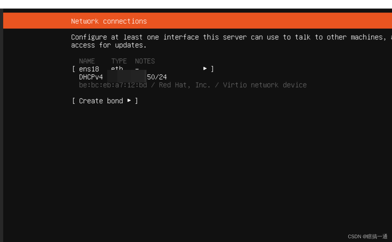The image size is (392, 242).
Task: Click the NAME column header
Action: (87, 61)
